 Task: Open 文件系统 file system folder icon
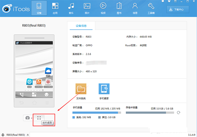coord(81,89)
